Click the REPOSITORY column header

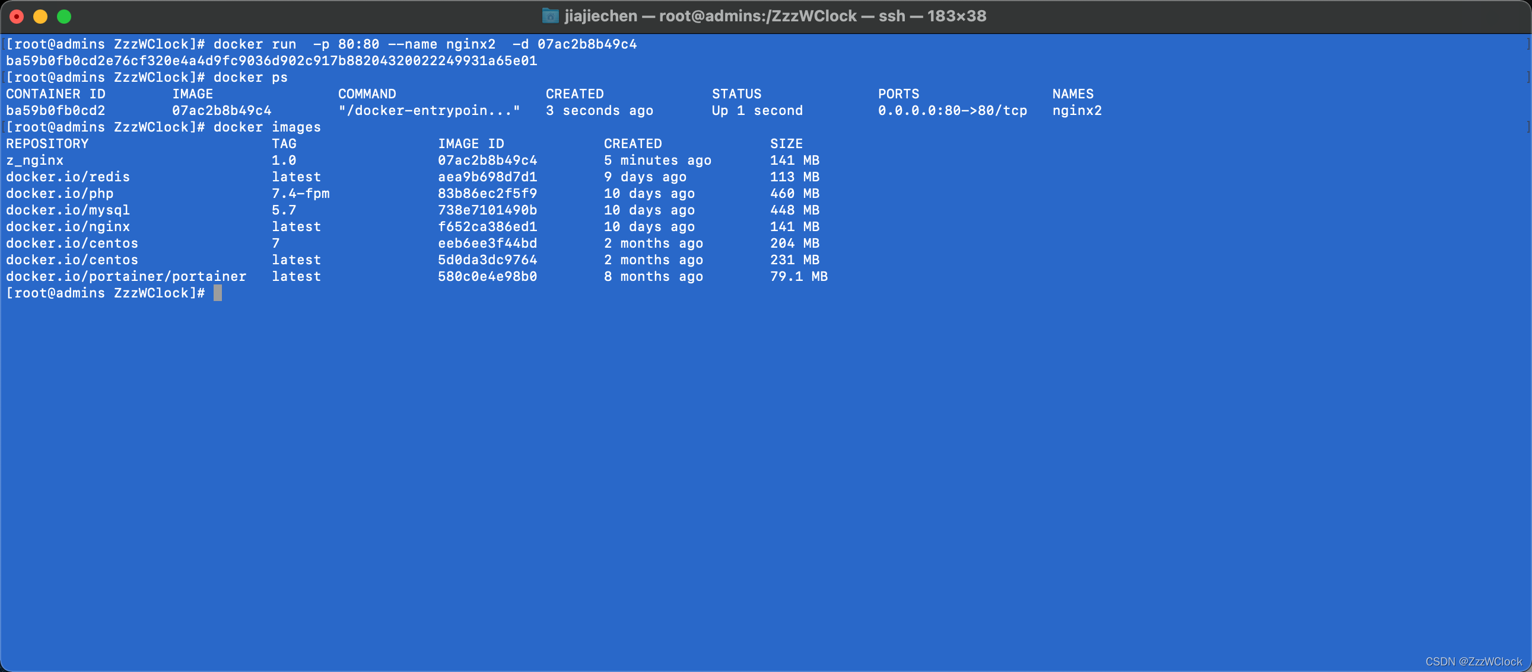[47, 144]
